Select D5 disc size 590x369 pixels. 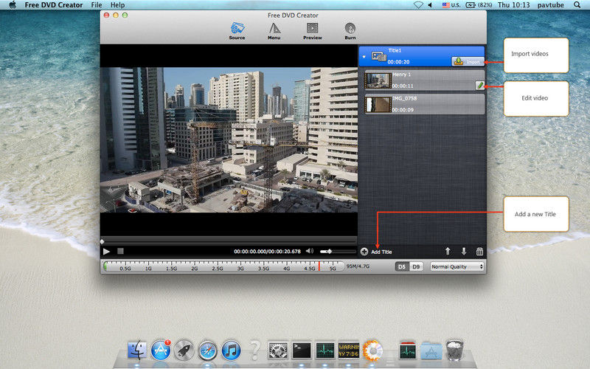(402, 266)
